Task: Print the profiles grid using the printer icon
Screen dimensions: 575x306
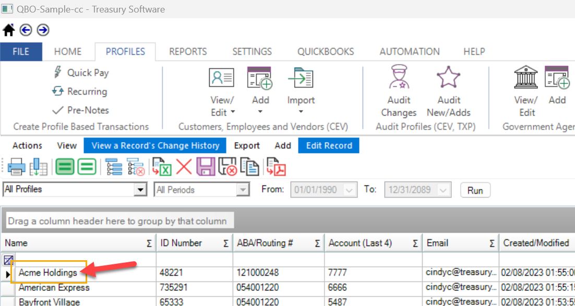Action: 16,167
